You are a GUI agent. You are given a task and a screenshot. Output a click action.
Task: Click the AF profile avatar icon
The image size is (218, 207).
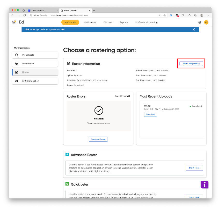pos(206,22)
